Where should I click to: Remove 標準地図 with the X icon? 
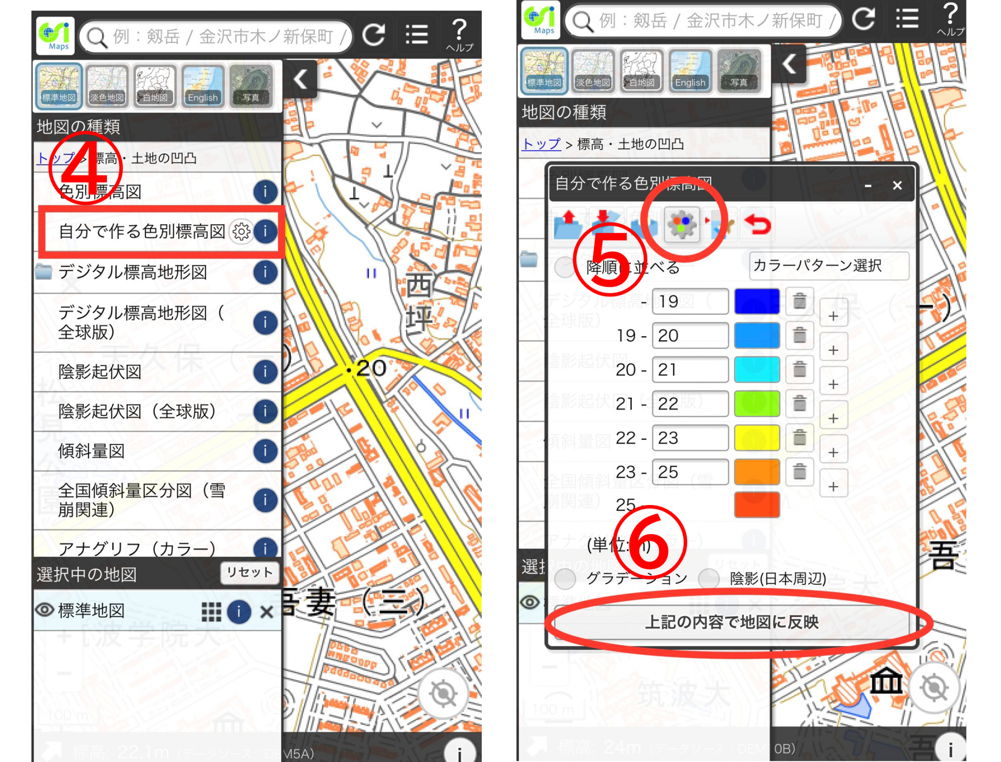266,612
